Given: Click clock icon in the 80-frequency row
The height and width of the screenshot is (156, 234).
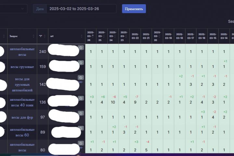Looking at the screenshot, I should pos(81,143).
